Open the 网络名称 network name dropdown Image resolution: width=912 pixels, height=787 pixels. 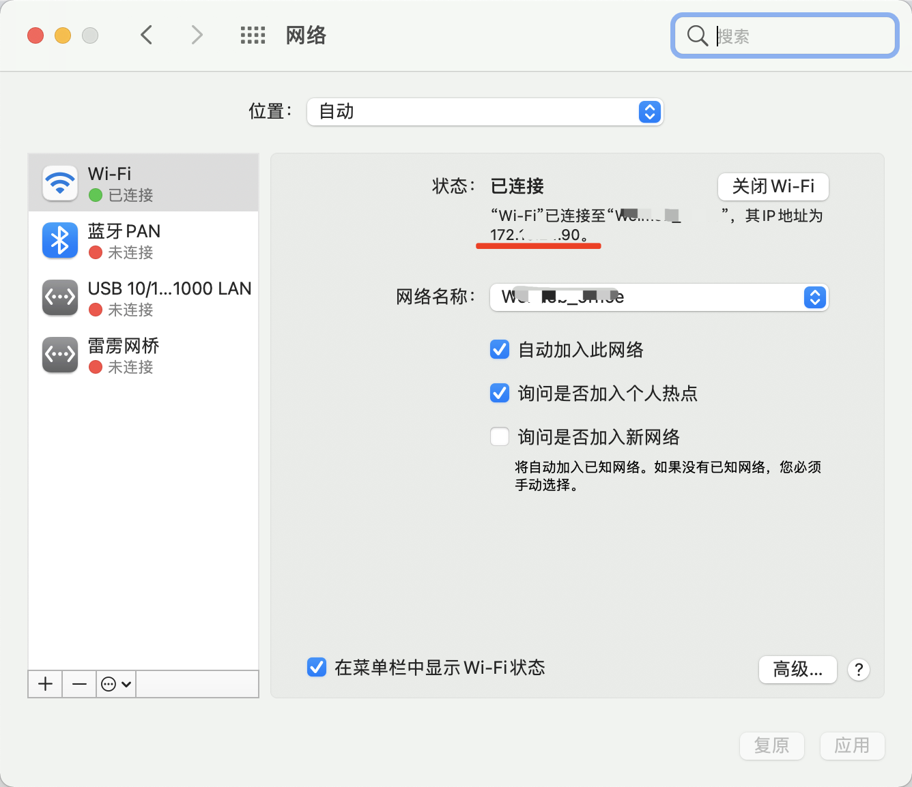659,297
